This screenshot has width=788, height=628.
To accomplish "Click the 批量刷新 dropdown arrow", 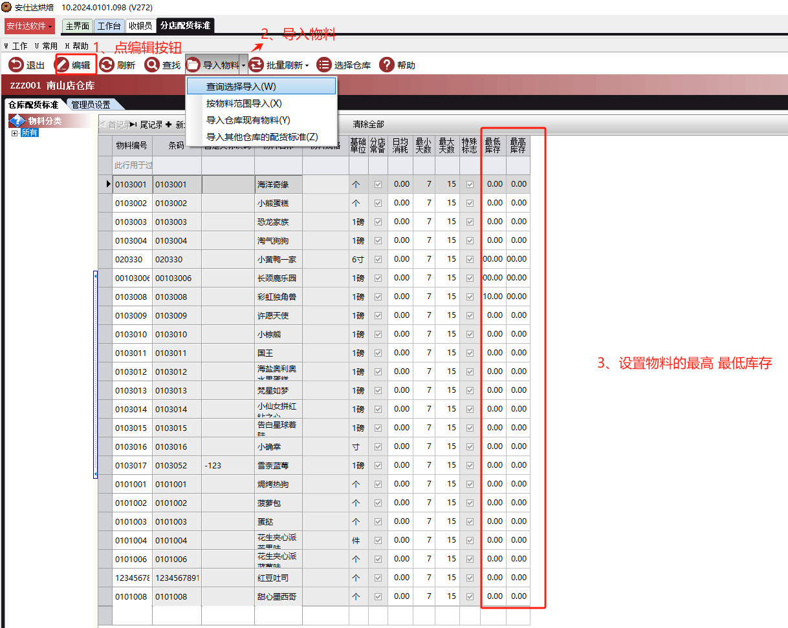I will point(307,65).
